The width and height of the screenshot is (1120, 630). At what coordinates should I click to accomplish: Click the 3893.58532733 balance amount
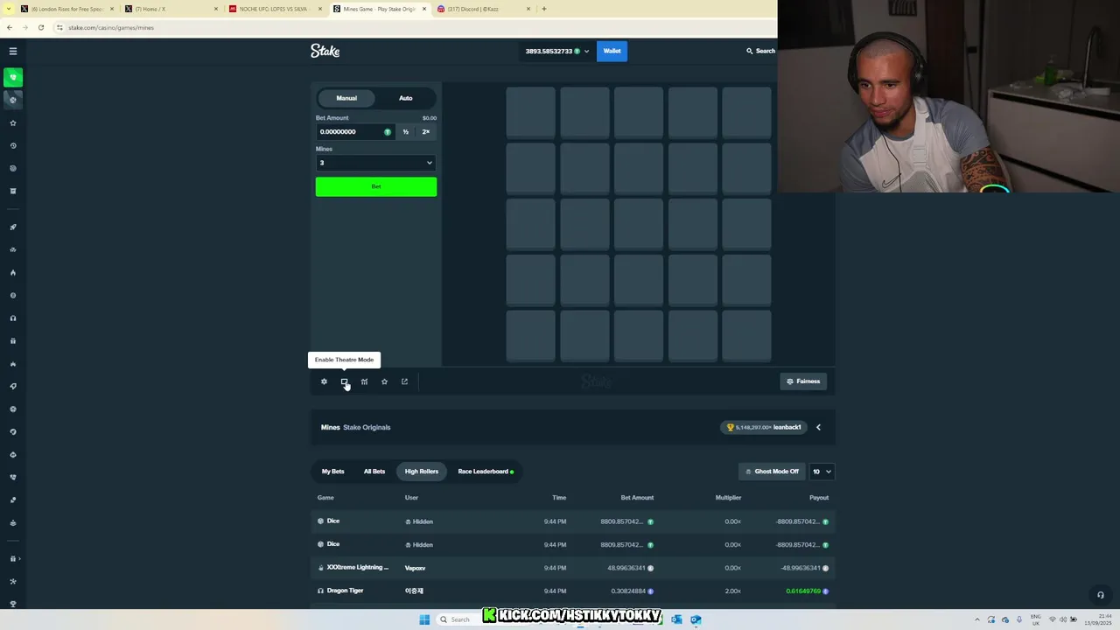[x=548, y=51]
